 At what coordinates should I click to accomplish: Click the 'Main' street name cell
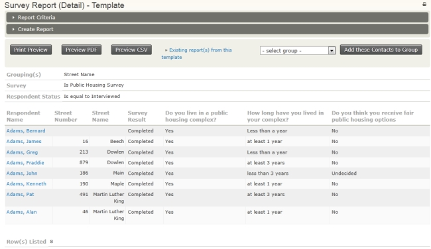119,173
